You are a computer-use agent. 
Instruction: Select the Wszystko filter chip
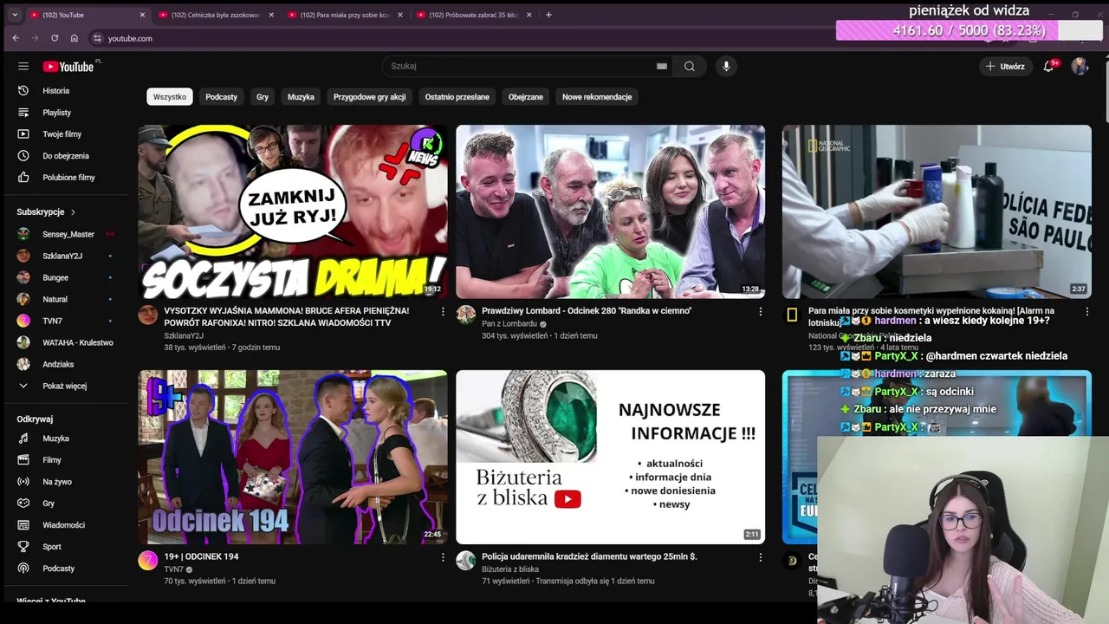170,97
